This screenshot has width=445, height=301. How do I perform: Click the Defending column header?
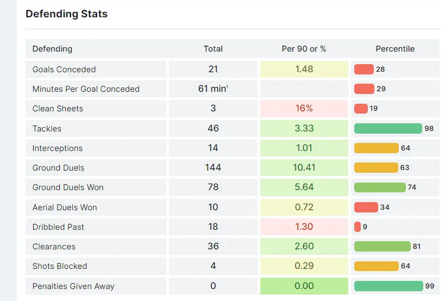(52, 49)
